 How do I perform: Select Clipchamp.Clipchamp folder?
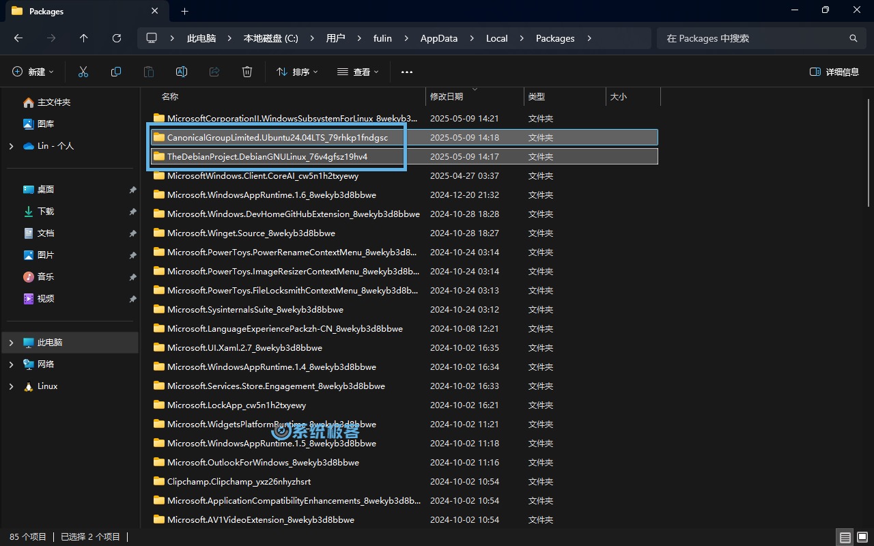(x=404, y=481)
